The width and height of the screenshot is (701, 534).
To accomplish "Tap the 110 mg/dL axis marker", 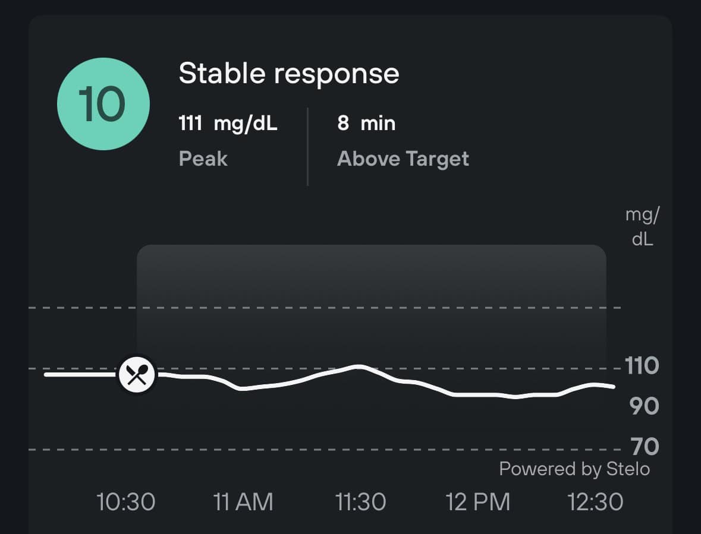I will [x=642, y=366].
